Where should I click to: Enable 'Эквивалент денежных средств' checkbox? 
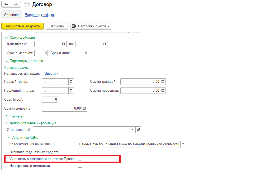(x=80, y=152)
